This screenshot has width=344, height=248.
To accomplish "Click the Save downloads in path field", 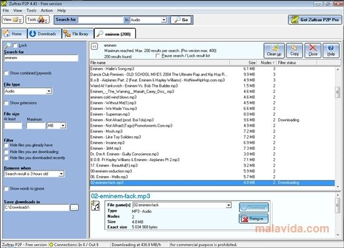I will 36,207.
